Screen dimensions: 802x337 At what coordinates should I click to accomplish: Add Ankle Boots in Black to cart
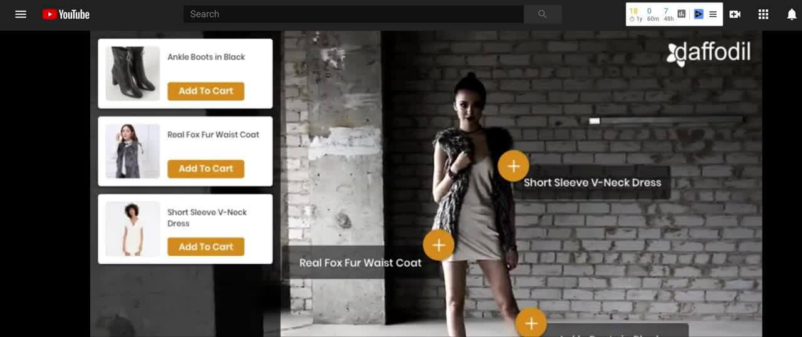206,91
